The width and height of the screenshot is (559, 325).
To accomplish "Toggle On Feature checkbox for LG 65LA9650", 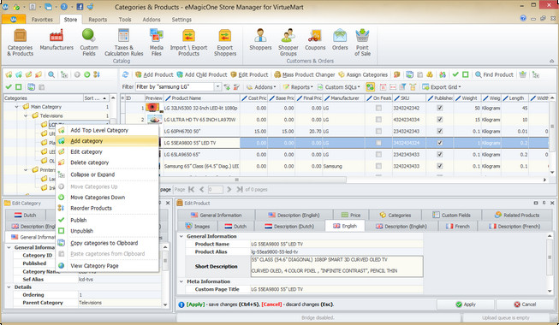I will [x=378, y=155].
